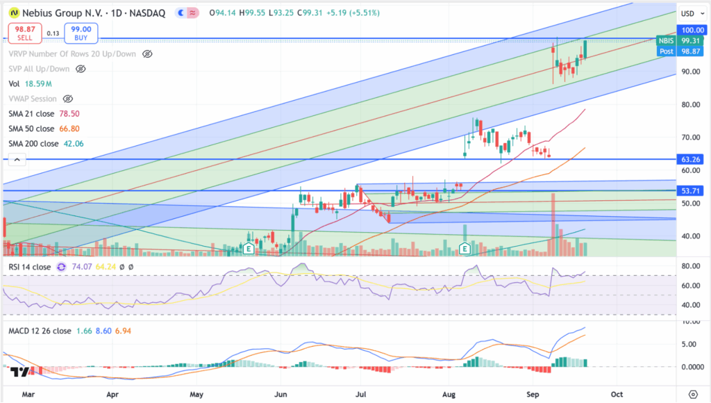This screenshot has width=711, height=403.
Task: Select the MACD 12 26 close legend
Action: click(40, 331)
